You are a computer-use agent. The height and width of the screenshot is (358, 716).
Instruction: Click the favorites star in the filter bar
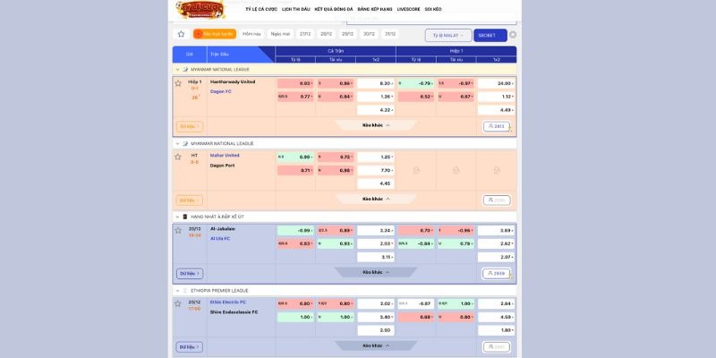(181, 34)
